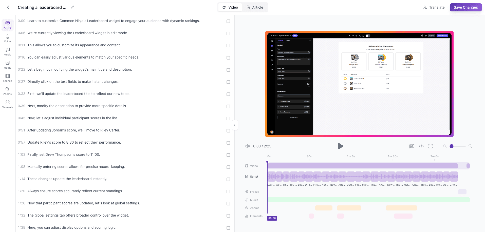The width and height of the screenshot is (485, 232).
Task: Check the 1:38 display options script line
Action: (x=228, y=228)
